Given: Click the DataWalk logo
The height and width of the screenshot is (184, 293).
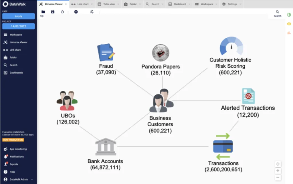Looking at the screenshot, I should (14, 4).
